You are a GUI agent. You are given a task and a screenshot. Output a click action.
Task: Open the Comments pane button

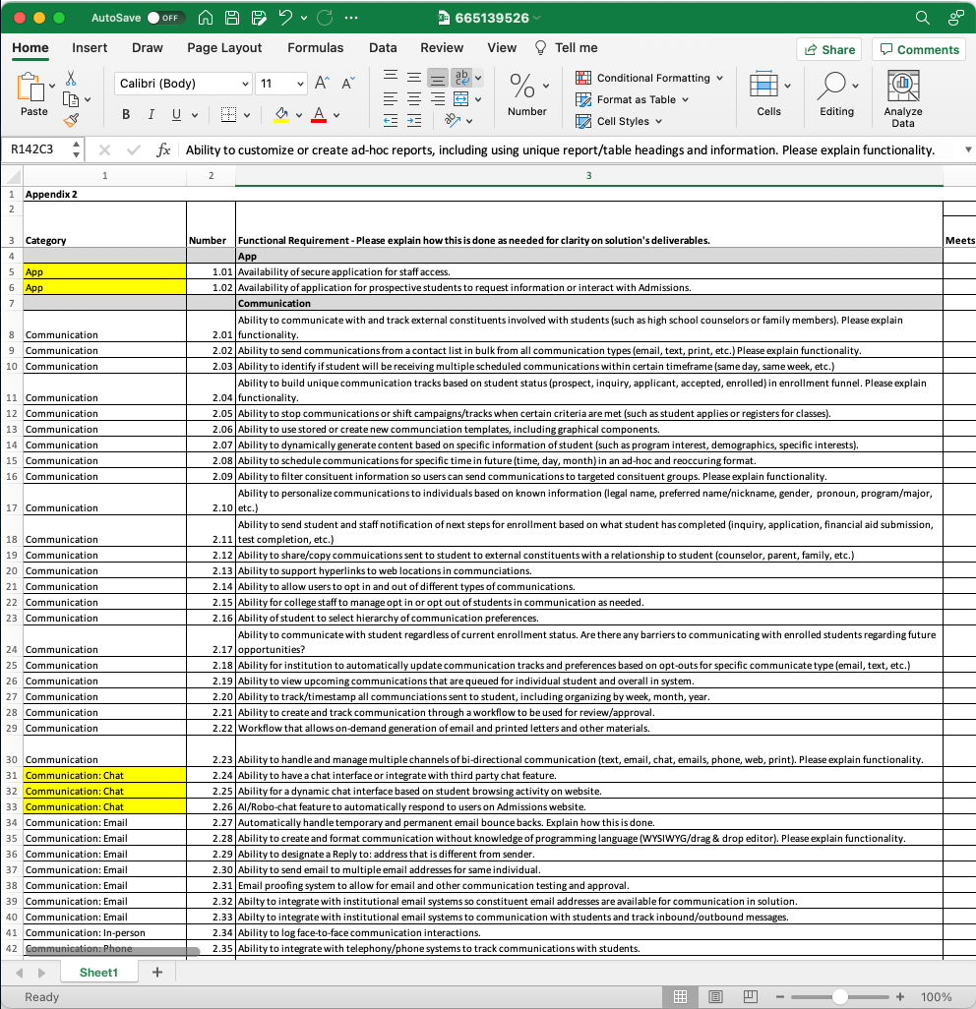coord(919,49)
